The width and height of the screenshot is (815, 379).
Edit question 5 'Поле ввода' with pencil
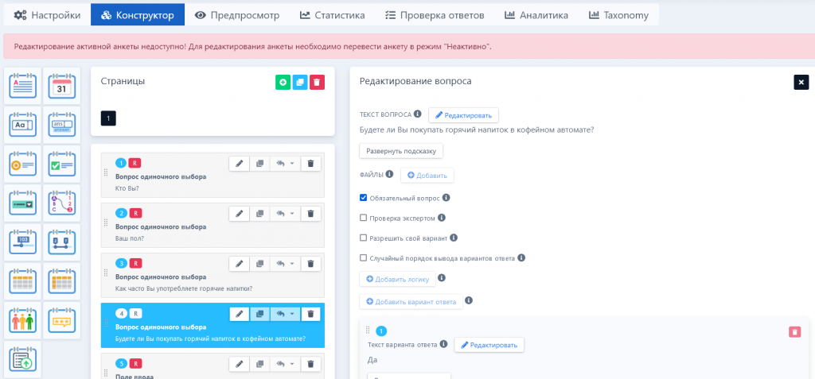point(239,364)
